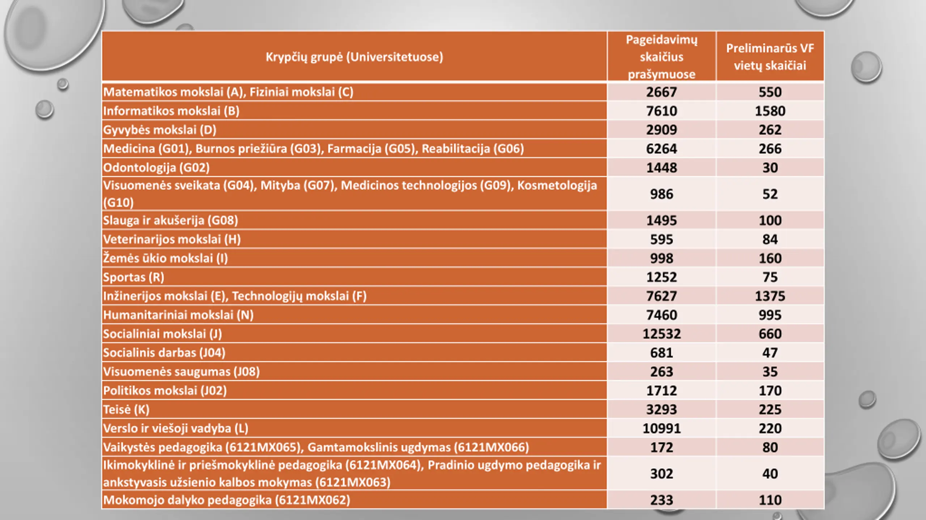Select the 'Teisė (K)' row label
Image resolution: width=926 pixels, height=520 pixels.
[126, 409]
